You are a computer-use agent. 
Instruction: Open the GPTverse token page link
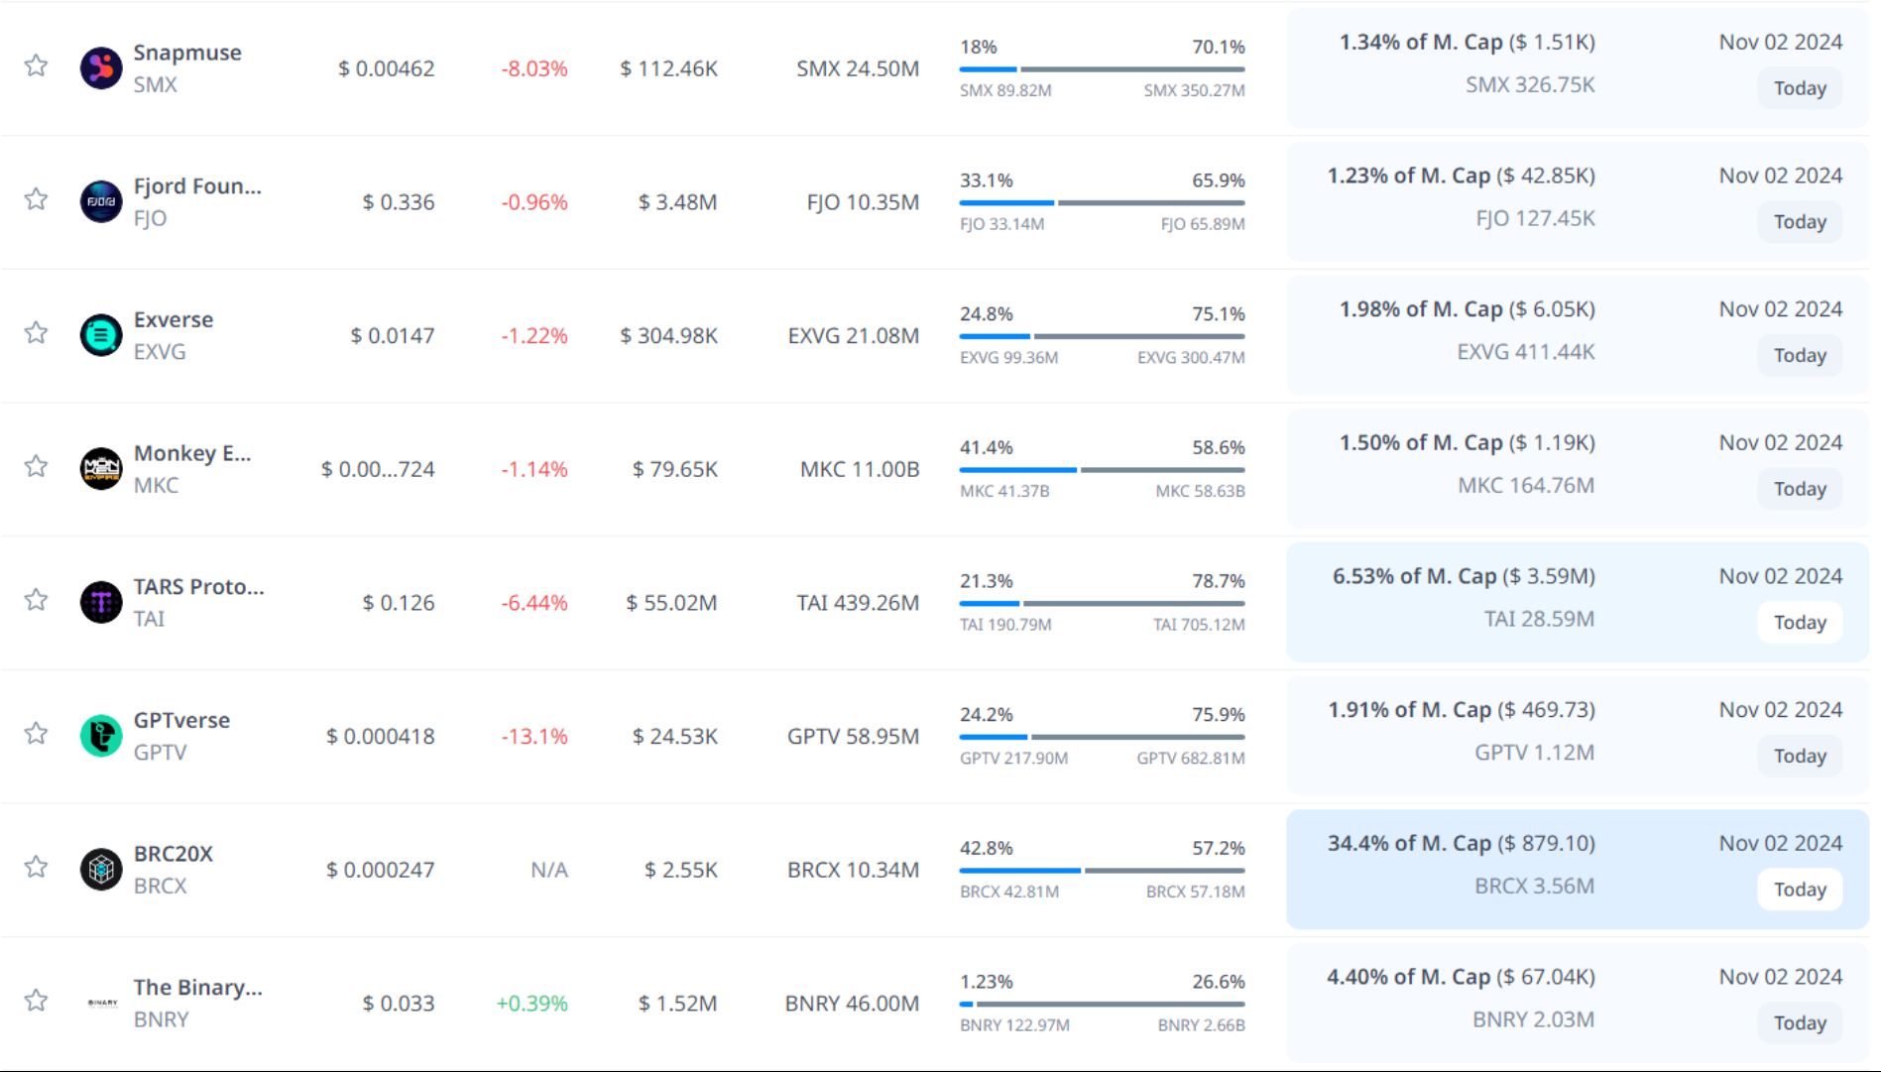pos(181,721)
